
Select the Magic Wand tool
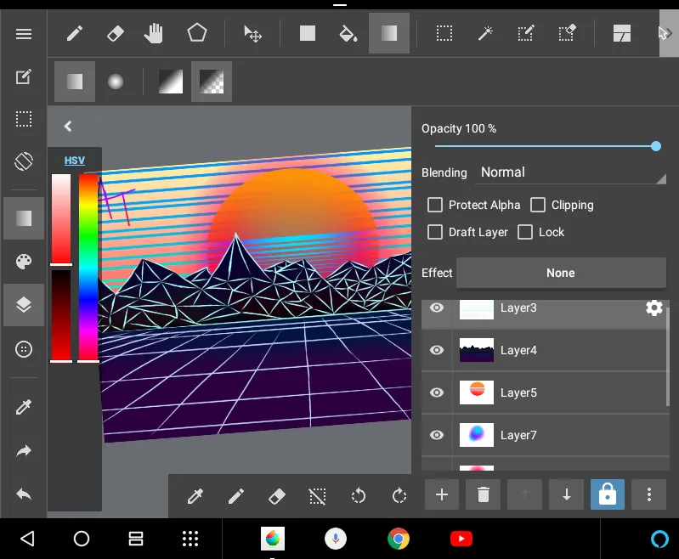[x=485, y=33]
